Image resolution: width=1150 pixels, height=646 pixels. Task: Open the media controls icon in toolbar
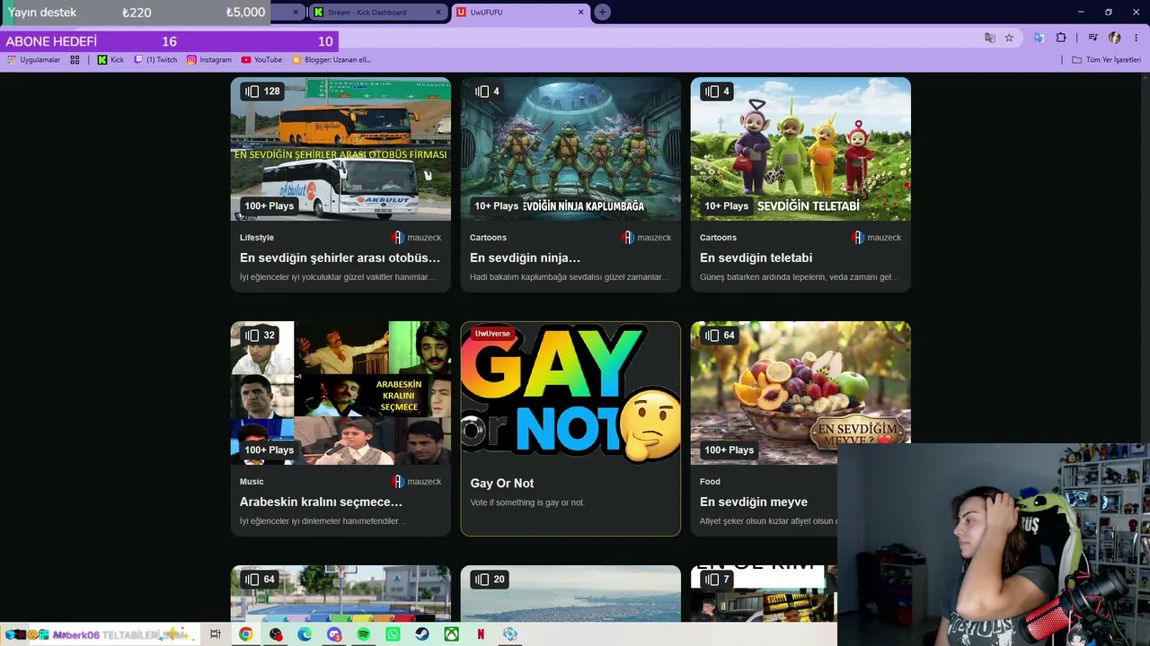[1092, 38]
